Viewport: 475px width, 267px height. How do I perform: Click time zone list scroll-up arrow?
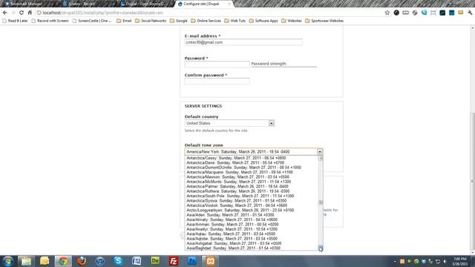point(321,158)
